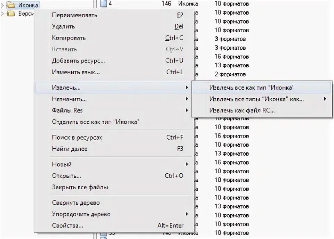Screen dimensions: 334x239
Task: Expand the Новый submenu arrow
Action: point(187,164)
